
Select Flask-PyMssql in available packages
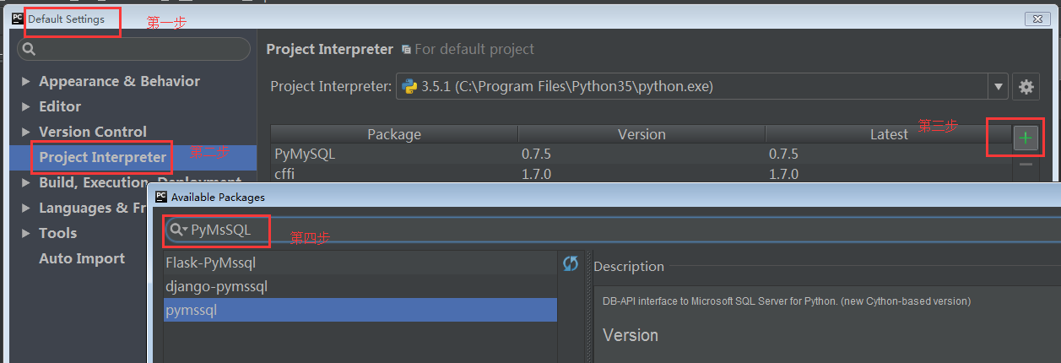[x=360, y=263]
